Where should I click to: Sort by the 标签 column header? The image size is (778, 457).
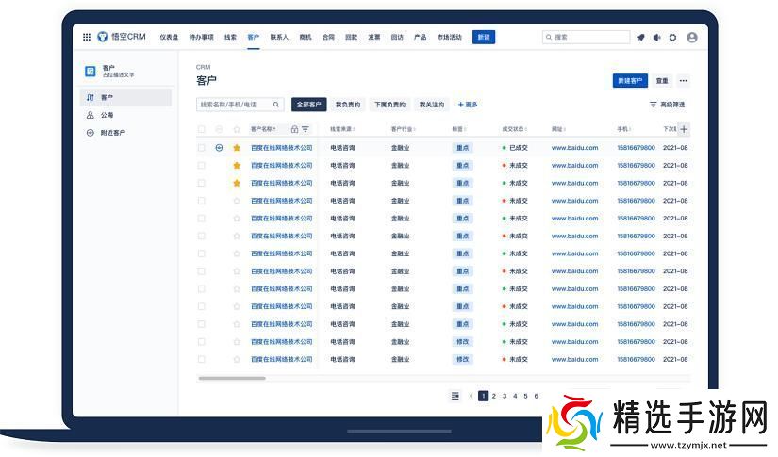(x=458, y=129)
